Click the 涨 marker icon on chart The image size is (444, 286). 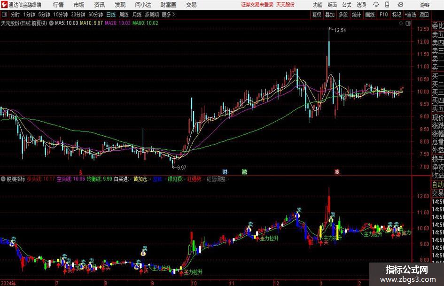tap(337, 171)
